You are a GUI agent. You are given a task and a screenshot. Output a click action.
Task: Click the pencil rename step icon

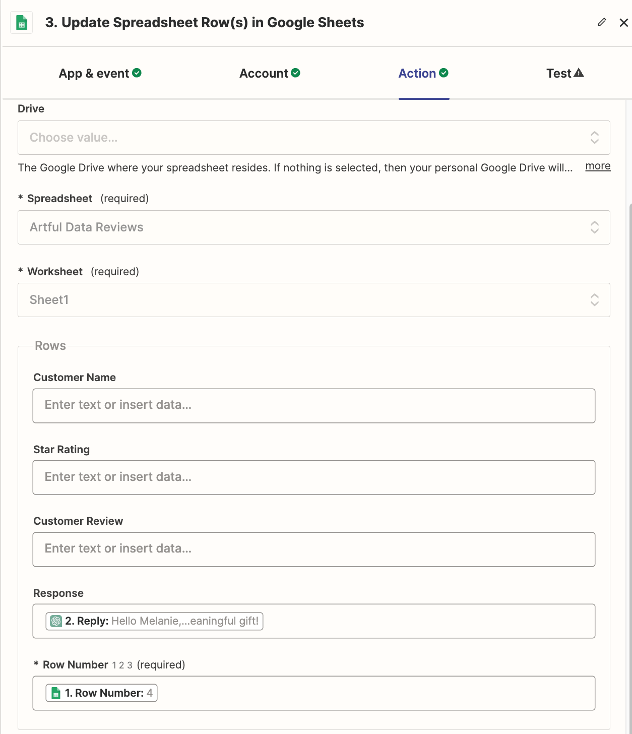point(602,22)
